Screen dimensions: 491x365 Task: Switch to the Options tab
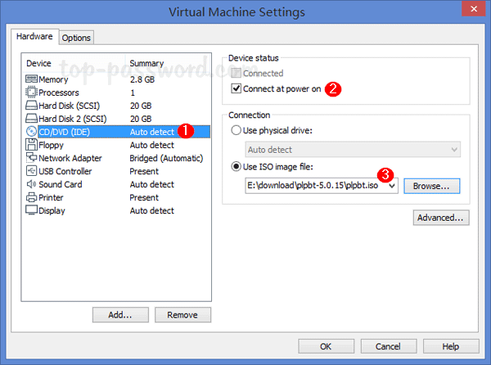76,38
